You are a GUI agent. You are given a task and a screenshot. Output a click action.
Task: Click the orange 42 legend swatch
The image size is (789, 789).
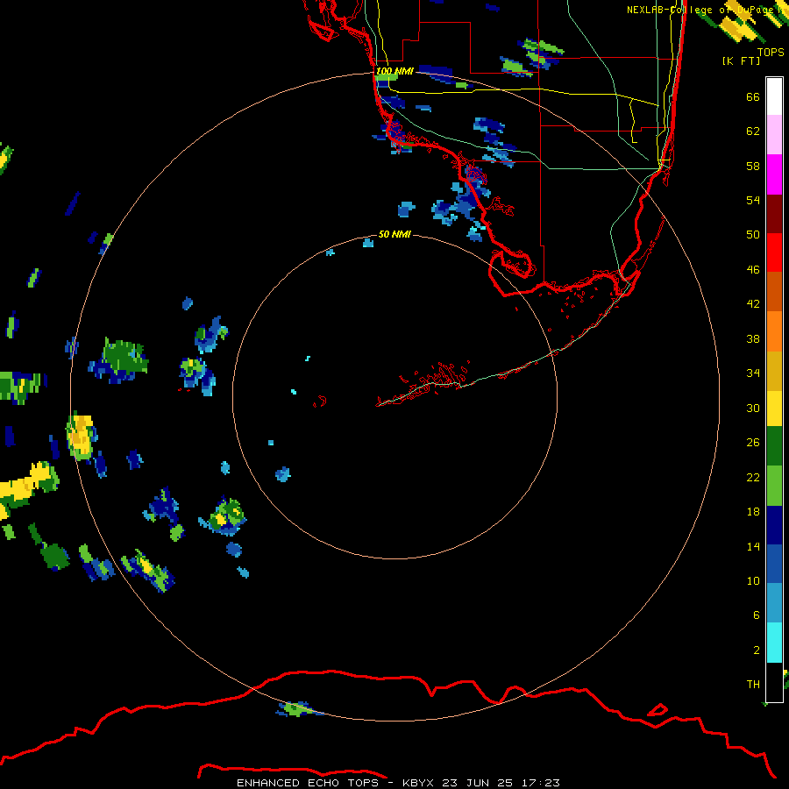774,331
